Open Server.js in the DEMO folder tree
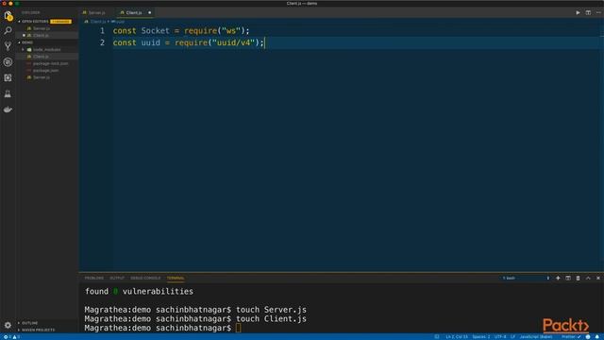The image size is (604, 340). coord(42,77)
